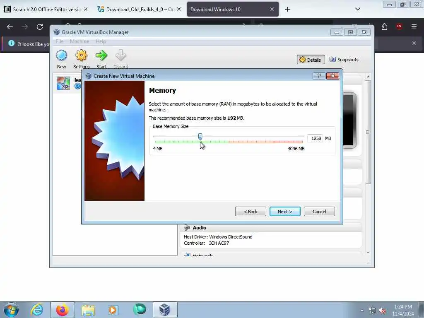Click the Back button in wizard
The height and width of the screenshot is (318, 424).
tap(251, 212)
